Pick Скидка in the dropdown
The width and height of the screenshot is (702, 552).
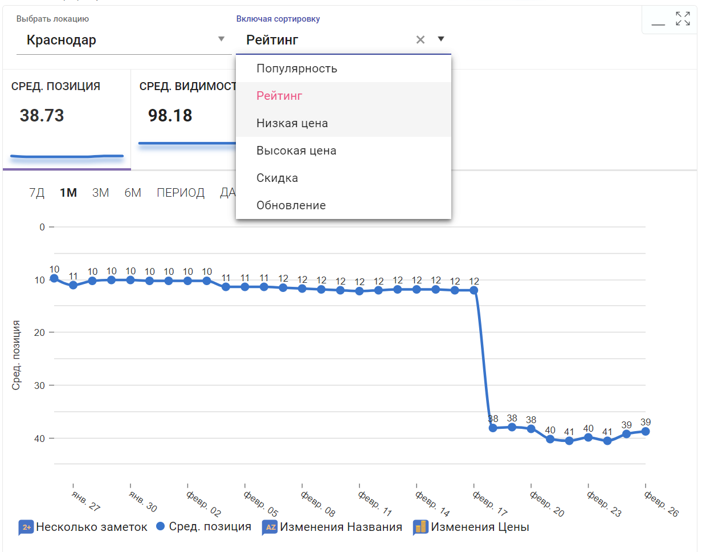coord(277,178)
